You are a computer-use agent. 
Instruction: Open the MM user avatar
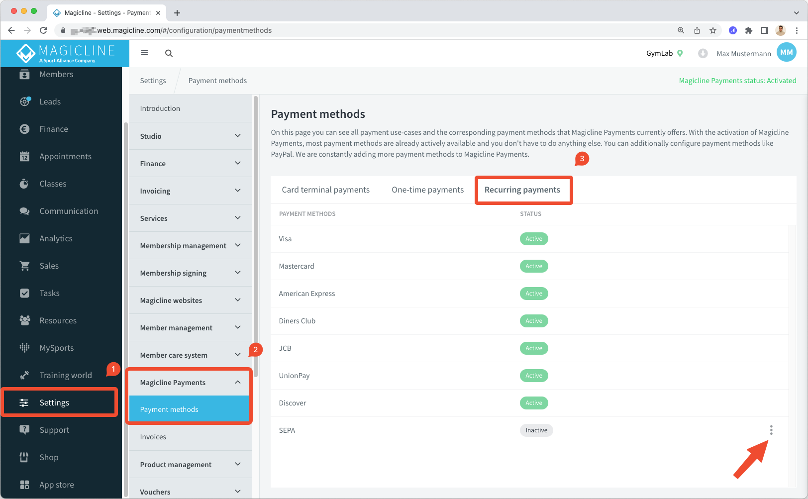tap(787, 52)
